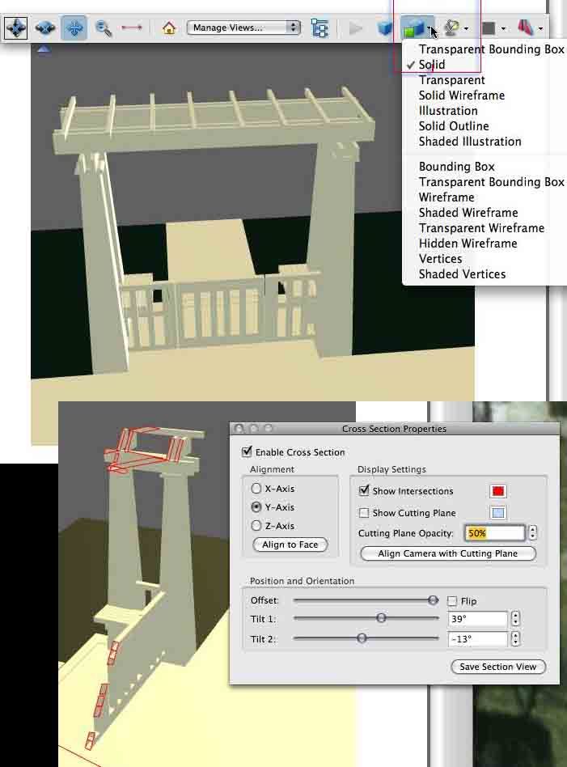Enable Show Cutting Plane checkbox
The image size is (567, 767).
364,513
